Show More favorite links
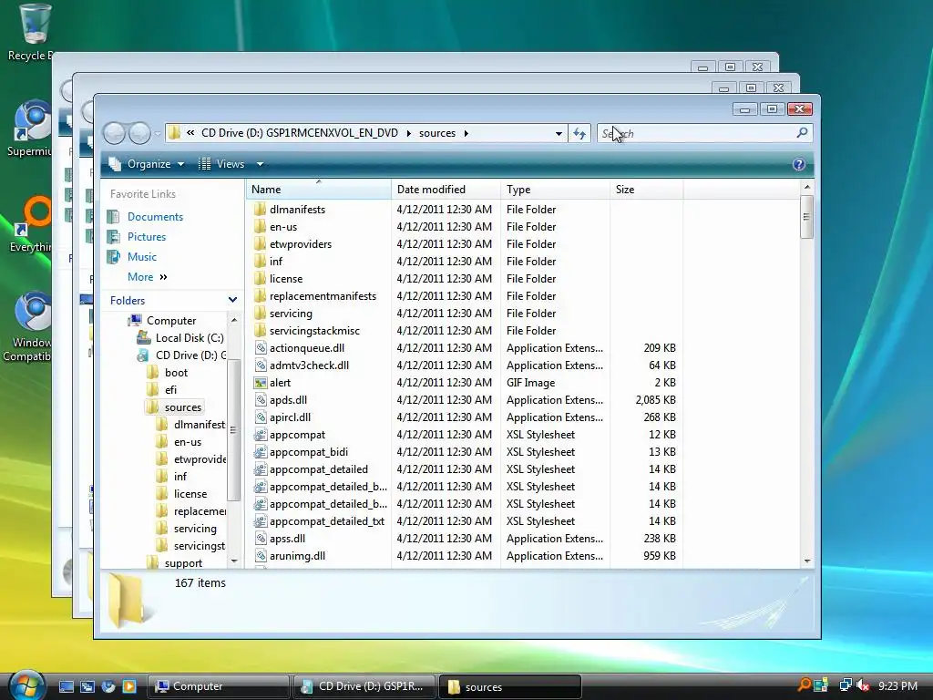 click(147, 277)
